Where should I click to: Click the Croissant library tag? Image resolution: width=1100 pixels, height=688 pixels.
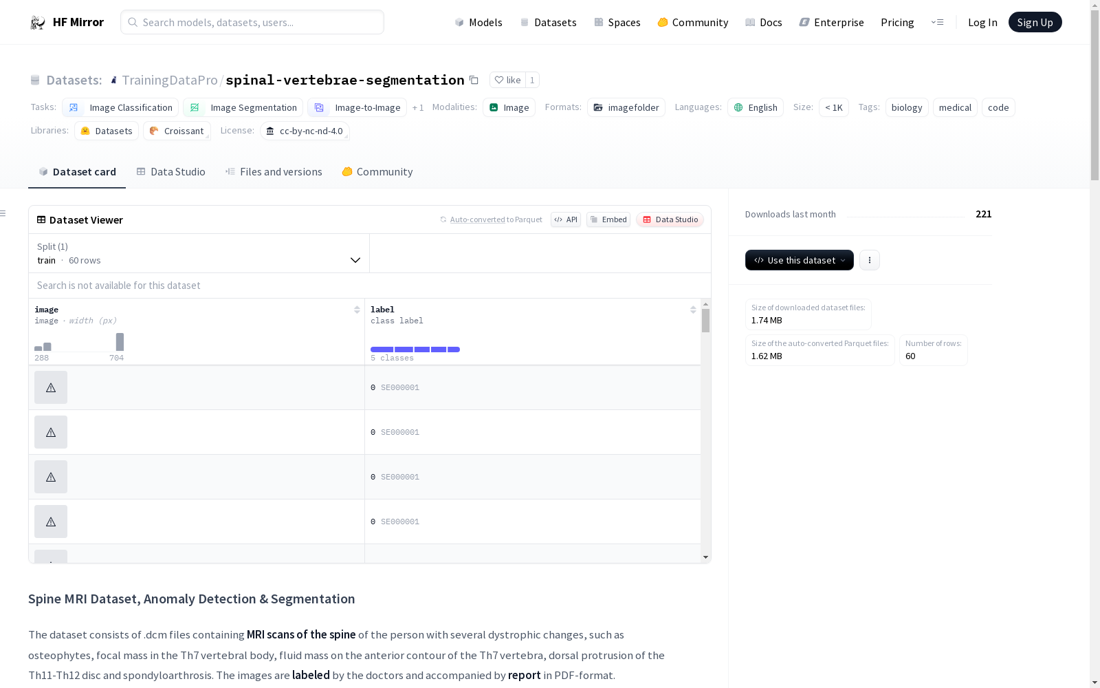point(177,131)
